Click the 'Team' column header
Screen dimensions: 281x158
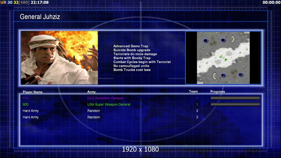coord(193,91)
